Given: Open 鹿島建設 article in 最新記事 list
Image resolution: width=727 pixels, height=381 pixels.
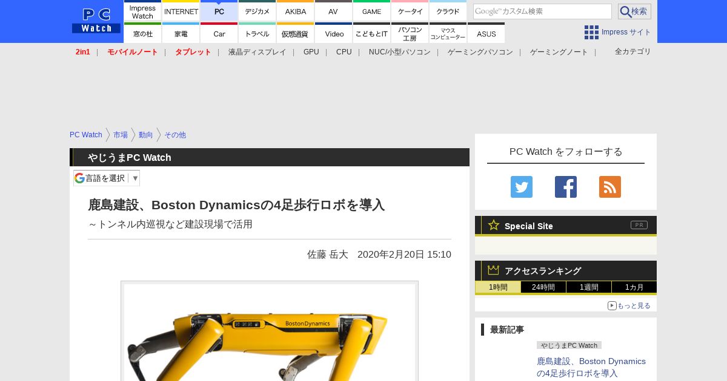Looking at the screenshot, I should (591, 367).
